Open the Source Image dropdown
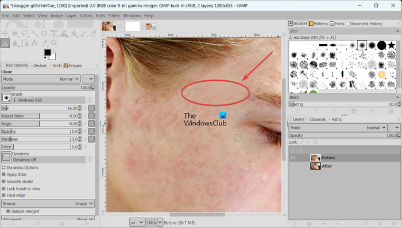 pyautogui.click(x=48, y=203)
